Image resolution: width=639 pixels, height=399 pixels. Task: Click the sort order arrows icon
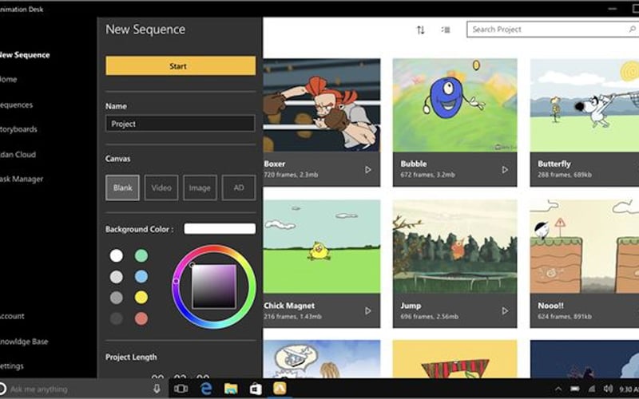[420, 30]
